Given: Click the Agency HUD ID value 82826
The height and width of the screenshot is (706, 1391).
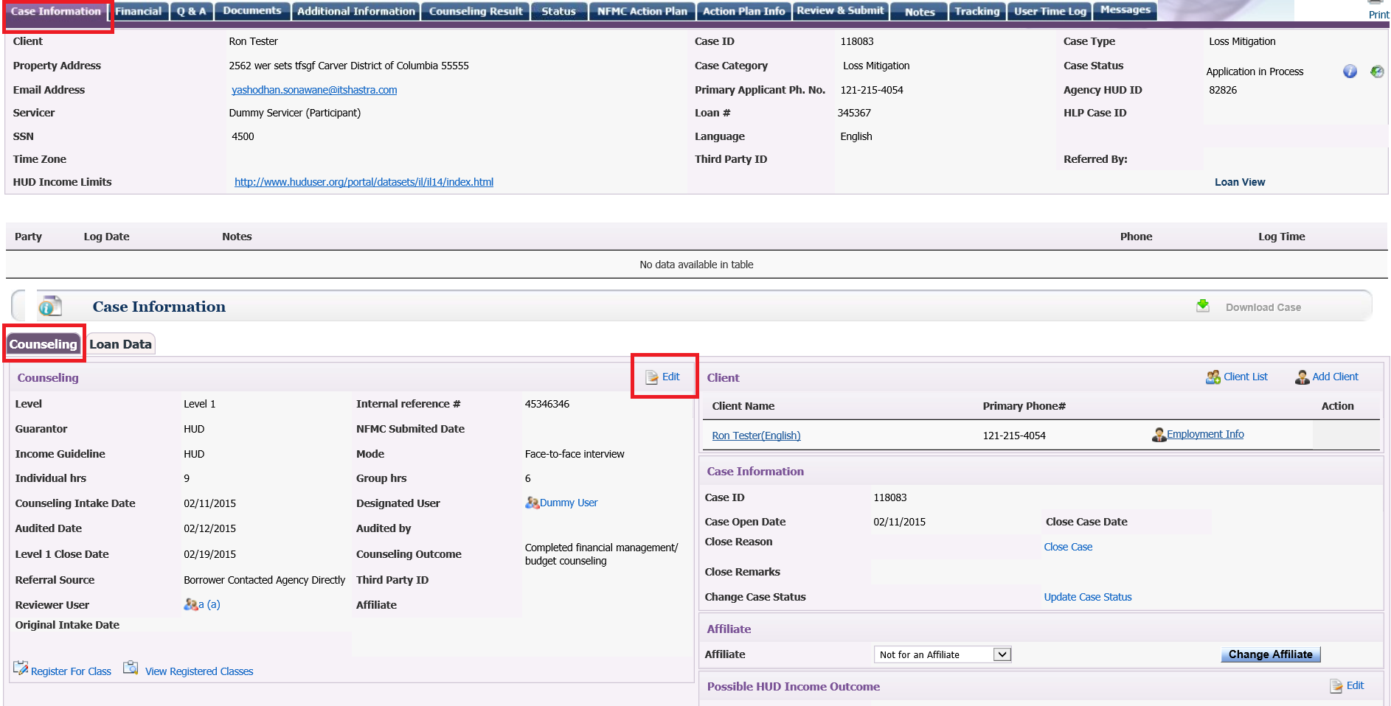Looking at the screenshot, I should (1222, 90).
